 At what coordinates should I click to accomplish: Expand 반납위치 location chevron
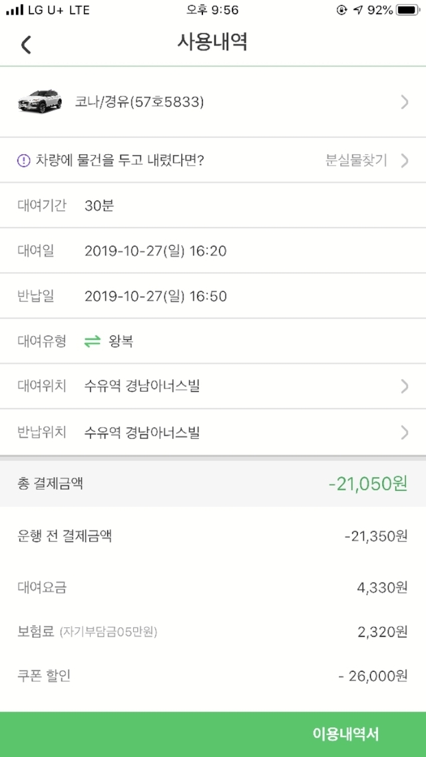click(x=405, y=433)
